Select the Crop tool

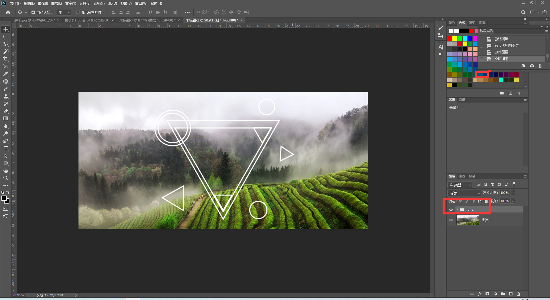(x=6, y=59)
